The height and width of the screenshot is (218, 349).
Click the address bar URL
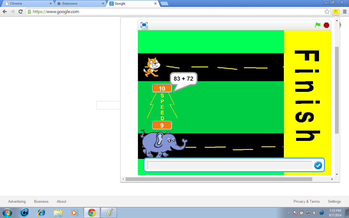[x=56, y=12]
